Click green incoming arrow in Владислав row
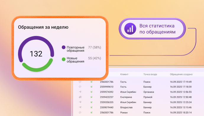Screen dimensions: 204x116 pos(92,107)
